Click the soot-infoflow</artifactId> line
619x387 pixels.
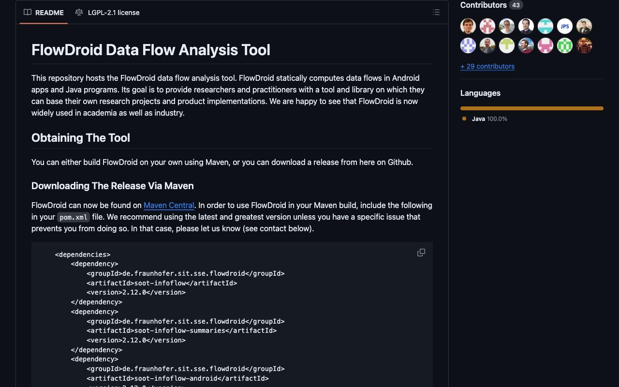click(162, 283)
